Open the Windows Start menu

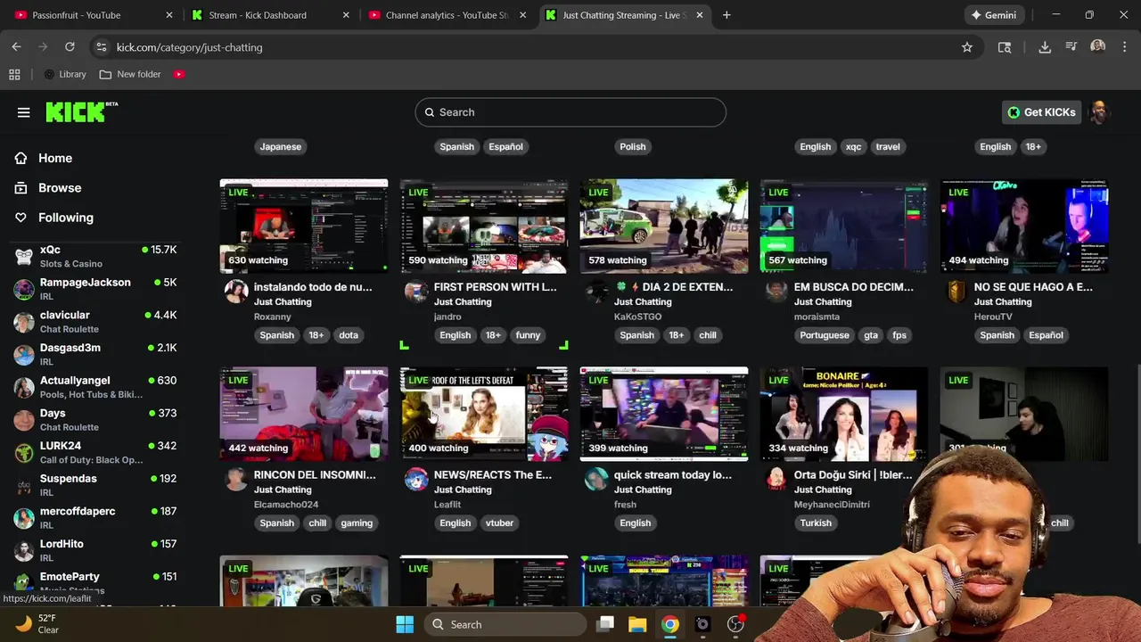405,624
